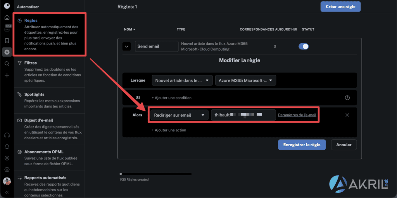Click the Digest d'e-mail envelope icon
This screenshot has width=397, height=198.
19,121
